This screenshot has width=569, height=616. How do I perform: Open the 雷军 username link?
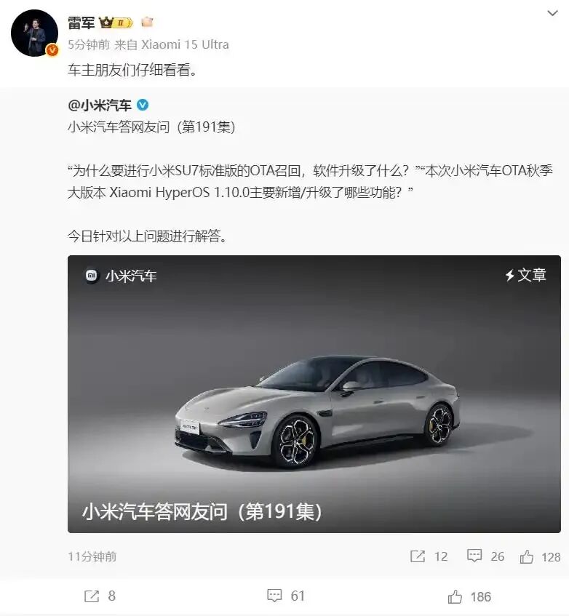81,23
